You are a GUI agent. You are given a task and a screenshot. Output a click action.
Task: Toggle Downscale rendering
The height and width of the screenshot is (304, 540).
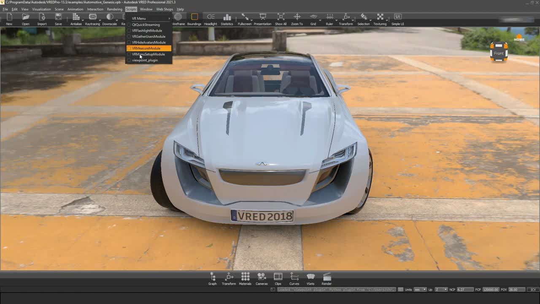click(x=110, y=19)
